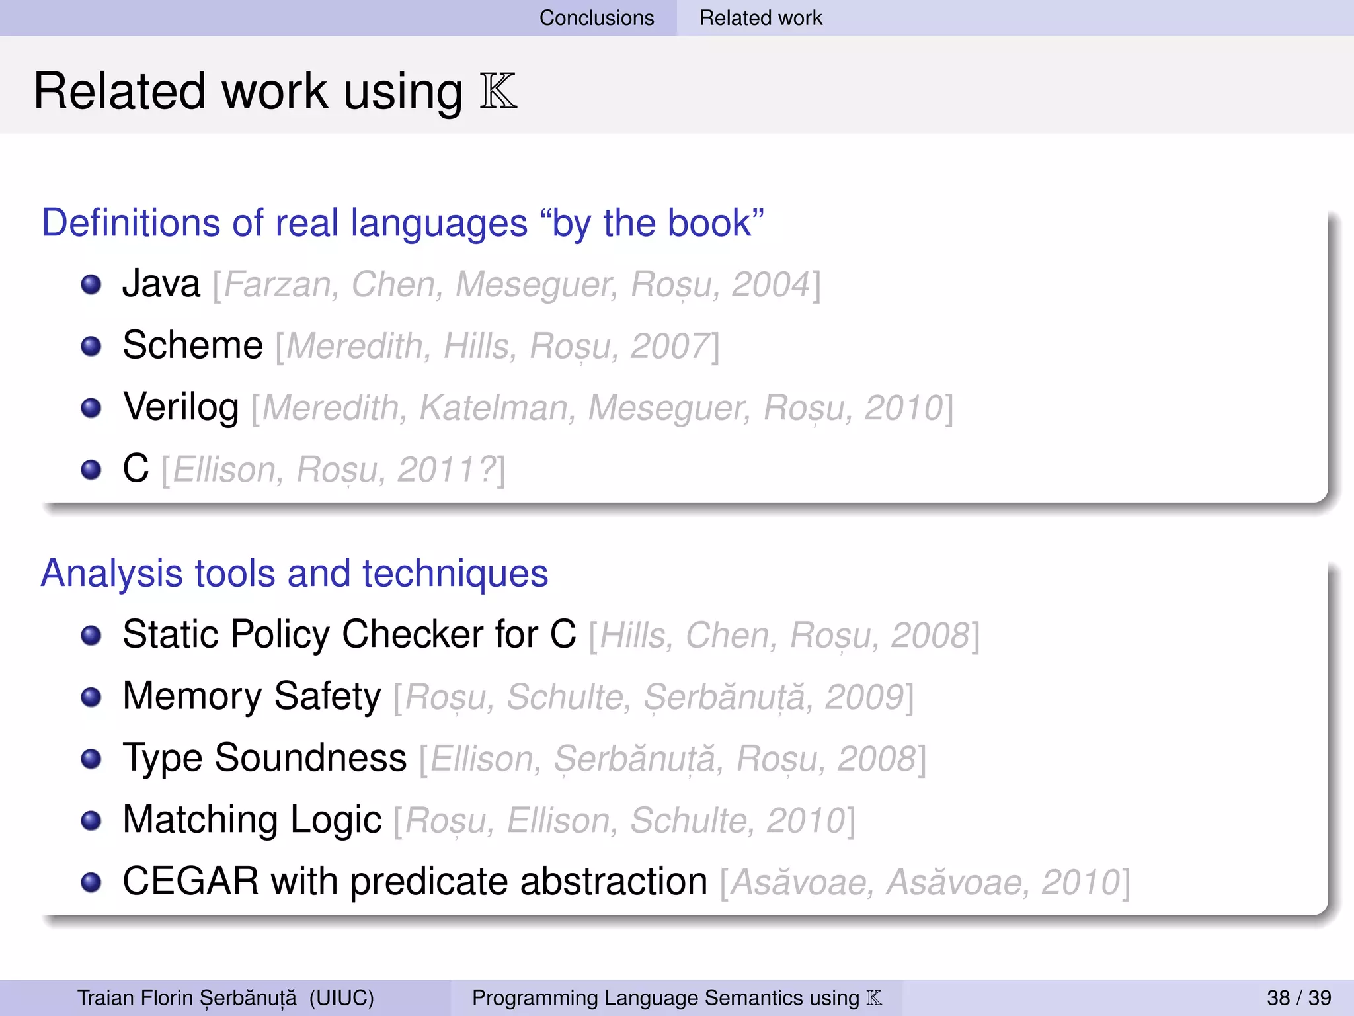Click the bullet beside CEGAR with predicate abstraction
The height and width of the screenshot is (1016, 1354).
pos(91,882)
